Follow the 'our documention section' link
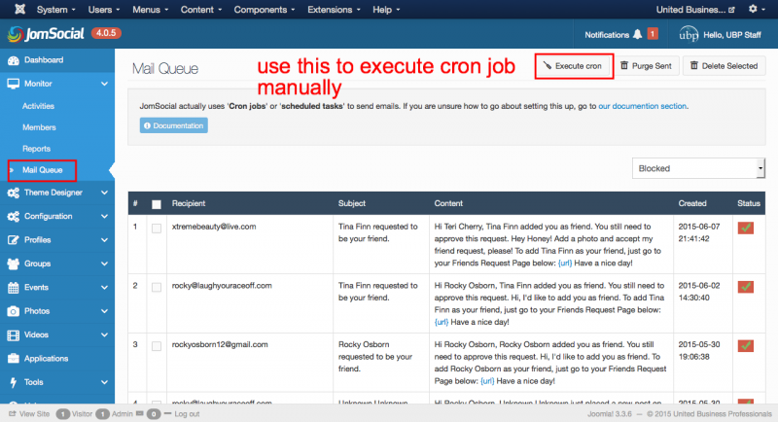 click(x=643, y=106)
